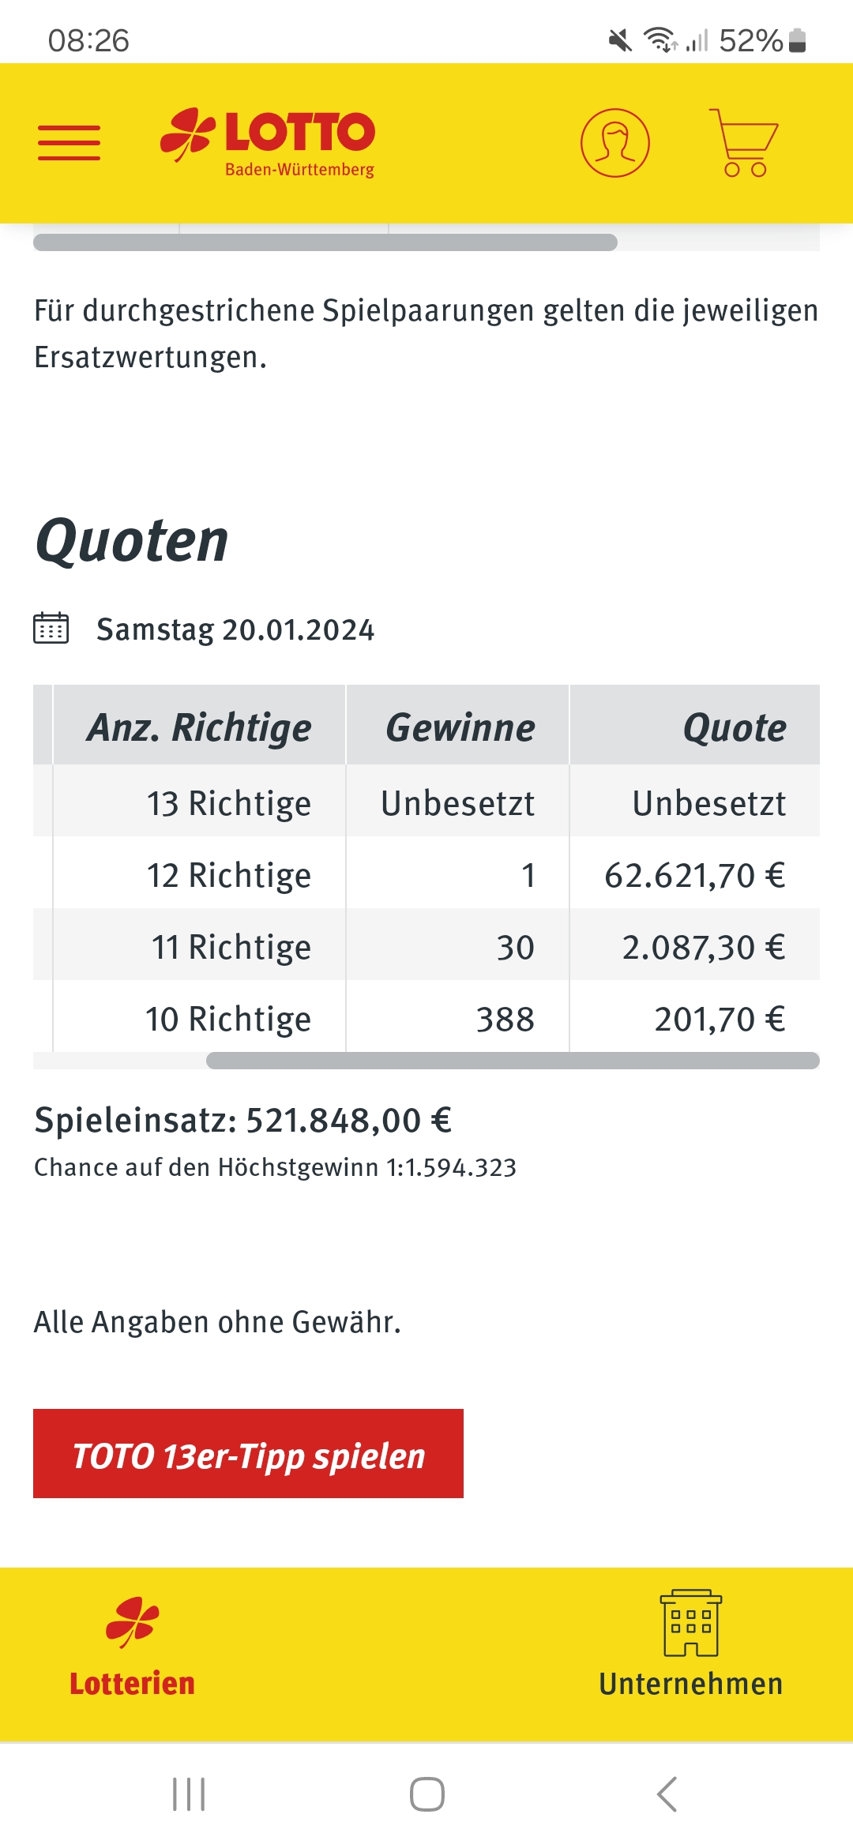The image size is (853, 1848).
Task: Click the upper table horizontal scrollbar
Action: [x=325, y=242]
